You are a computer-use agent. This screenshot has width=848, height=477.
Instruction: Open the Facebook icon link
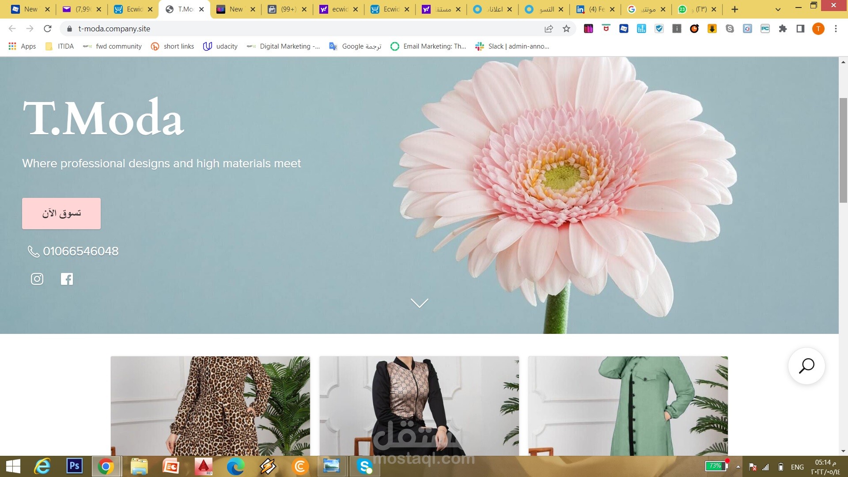pyautogui.click(x=67, y=279)
